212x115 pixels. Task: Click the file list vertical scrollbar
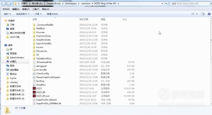pos(211,40)
